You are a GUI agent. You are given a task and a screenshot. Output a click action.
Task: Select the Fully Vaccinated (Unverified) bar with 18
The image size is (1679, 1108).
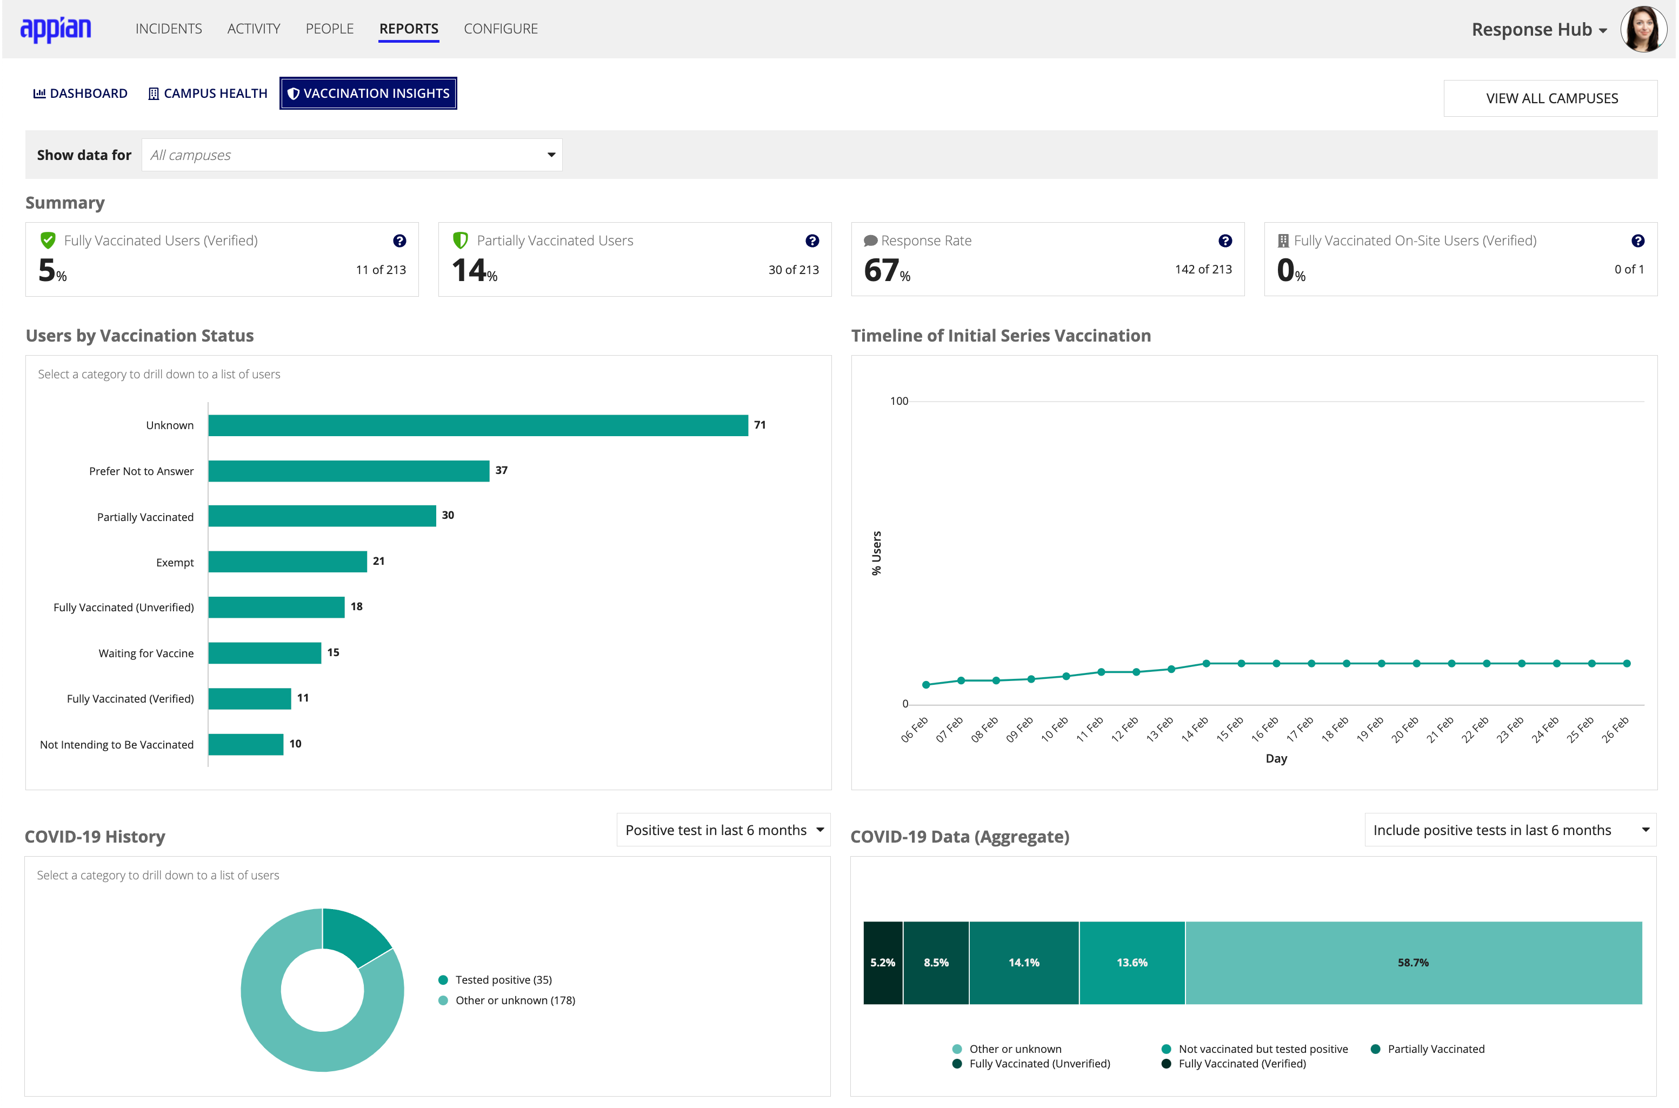(x=276, y=607)
